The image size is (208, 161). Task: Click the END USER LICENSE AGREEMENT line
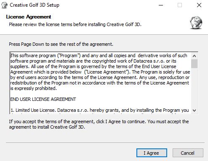43,99
